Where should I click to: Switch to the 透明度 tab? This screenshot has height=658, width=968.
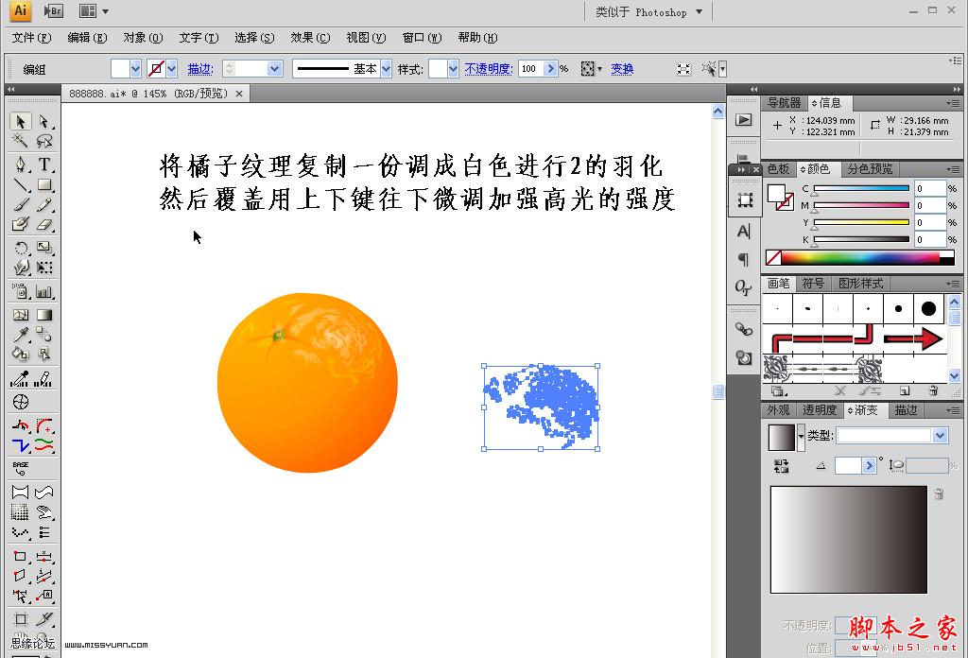[x=820, y=410]
